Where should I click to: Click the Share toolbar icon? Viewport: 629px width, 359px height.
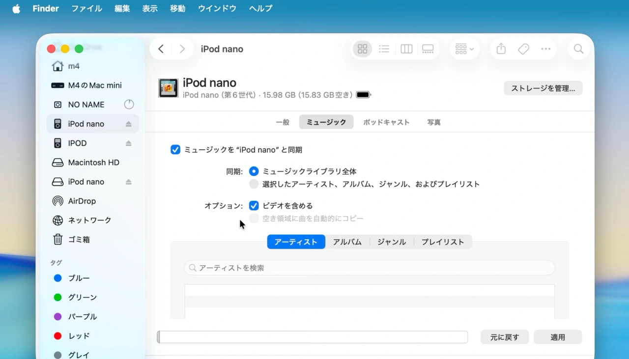tap(501, 49)
